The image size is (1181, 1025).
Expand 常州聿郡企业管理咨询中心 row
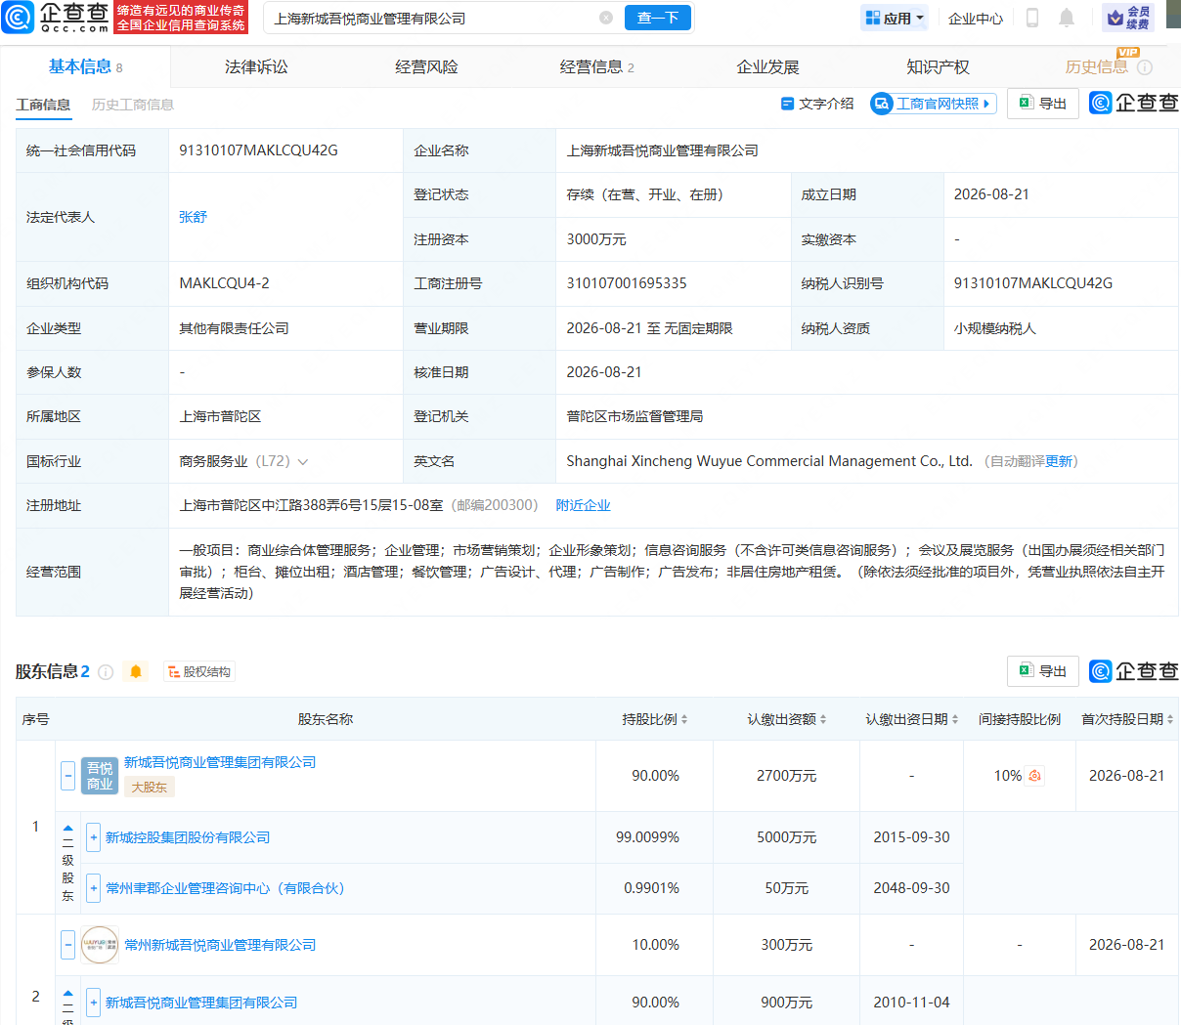[93, 888]
